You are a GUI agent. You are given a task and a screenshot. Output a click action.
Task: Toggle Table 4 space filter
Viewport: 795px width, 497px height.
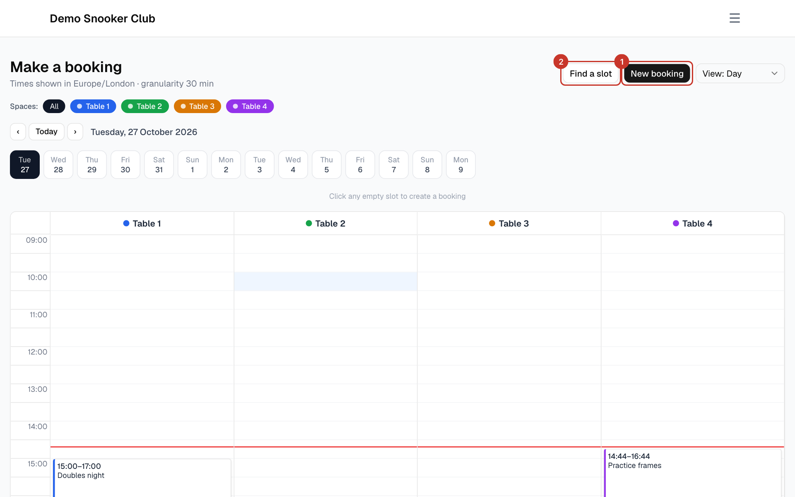[x=250, y=106]
